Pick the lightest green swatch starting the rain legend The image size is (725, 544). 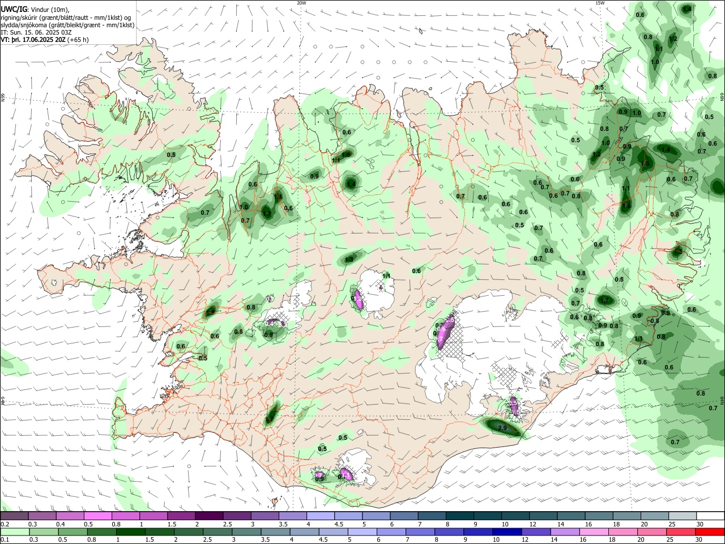pyautogui.click(x=14, y=532)
